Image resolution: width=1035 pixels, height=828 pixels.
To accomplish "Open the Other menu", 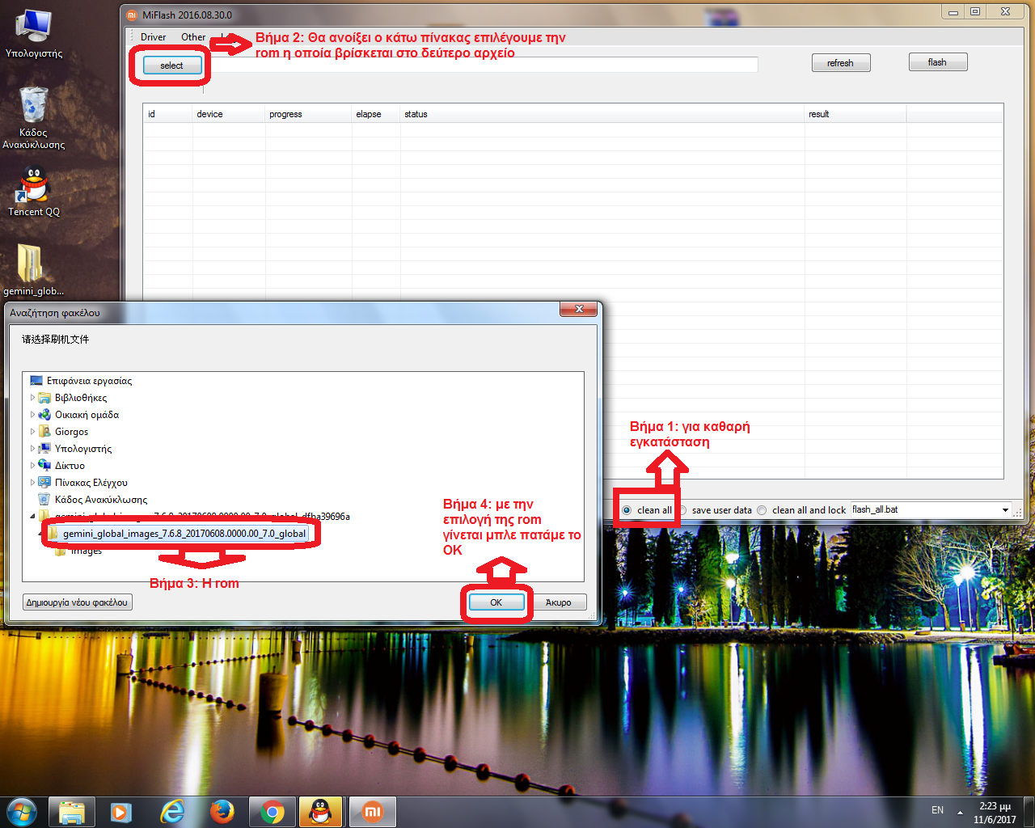I will (x=193, y=37).
